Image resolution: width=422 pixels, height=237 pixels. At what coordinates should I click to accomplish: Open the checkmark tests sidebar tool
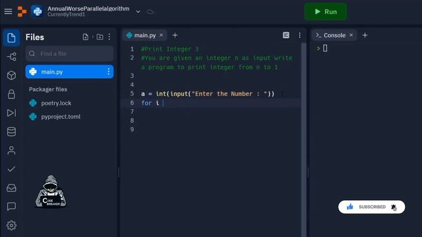(11, 169)
